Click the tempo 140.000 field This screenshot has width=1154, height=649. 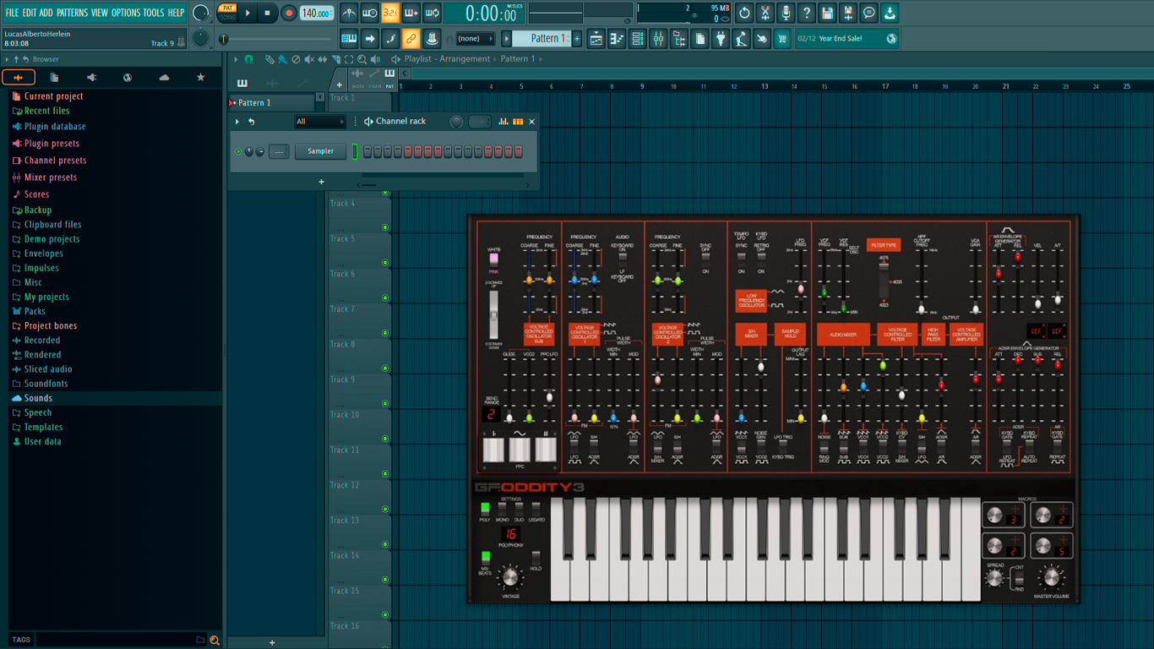317,13
